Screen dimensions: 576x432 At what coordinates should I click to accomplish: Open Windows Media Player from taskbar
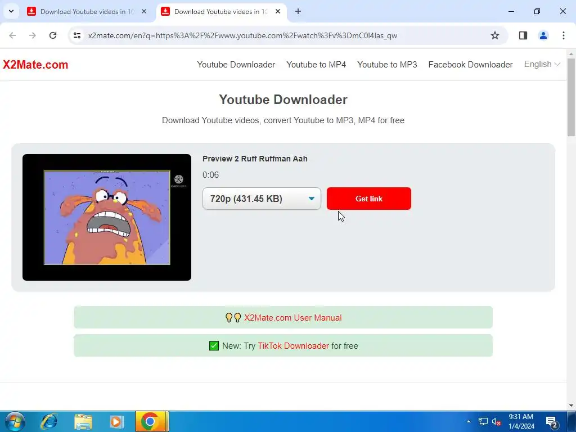[117, 421]
